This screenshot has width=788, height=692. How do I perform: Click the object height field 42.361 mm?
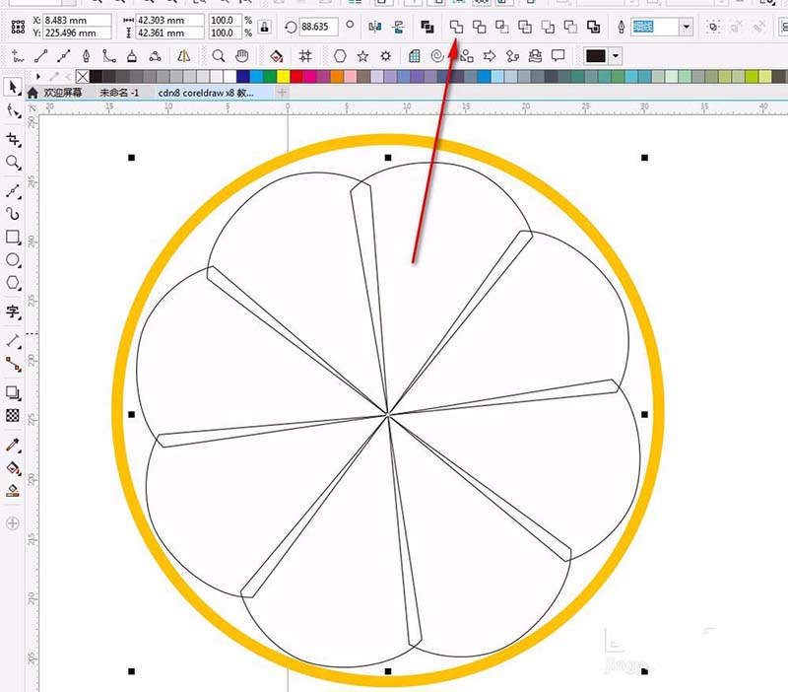click(x=170, y=33)
